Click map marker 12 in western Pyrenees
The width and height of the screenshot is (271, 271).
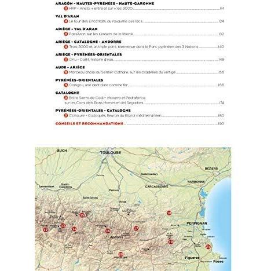(x=46, y=230)
